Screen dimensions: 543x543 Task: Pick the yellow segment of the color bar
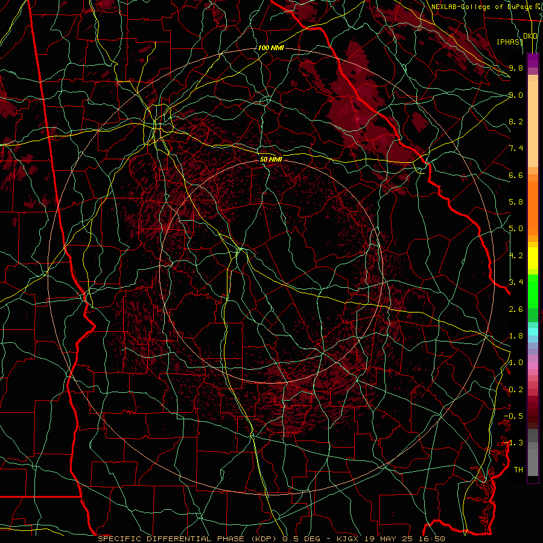[533, 258]
